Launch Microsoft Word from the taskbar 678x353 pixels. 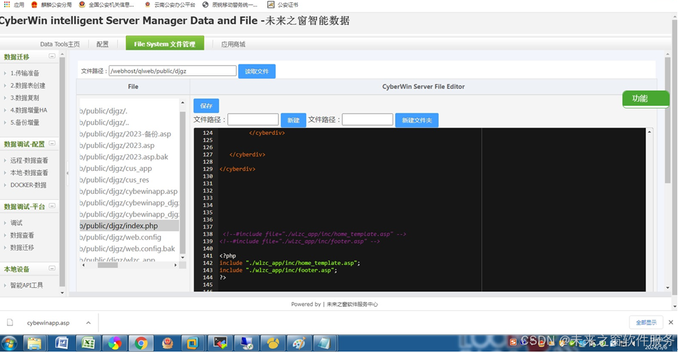tap(62, 343)
